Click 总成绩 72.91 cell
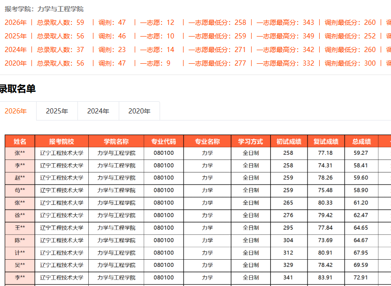The height and width of the screenshot is (286, 391). click(361, 278)
